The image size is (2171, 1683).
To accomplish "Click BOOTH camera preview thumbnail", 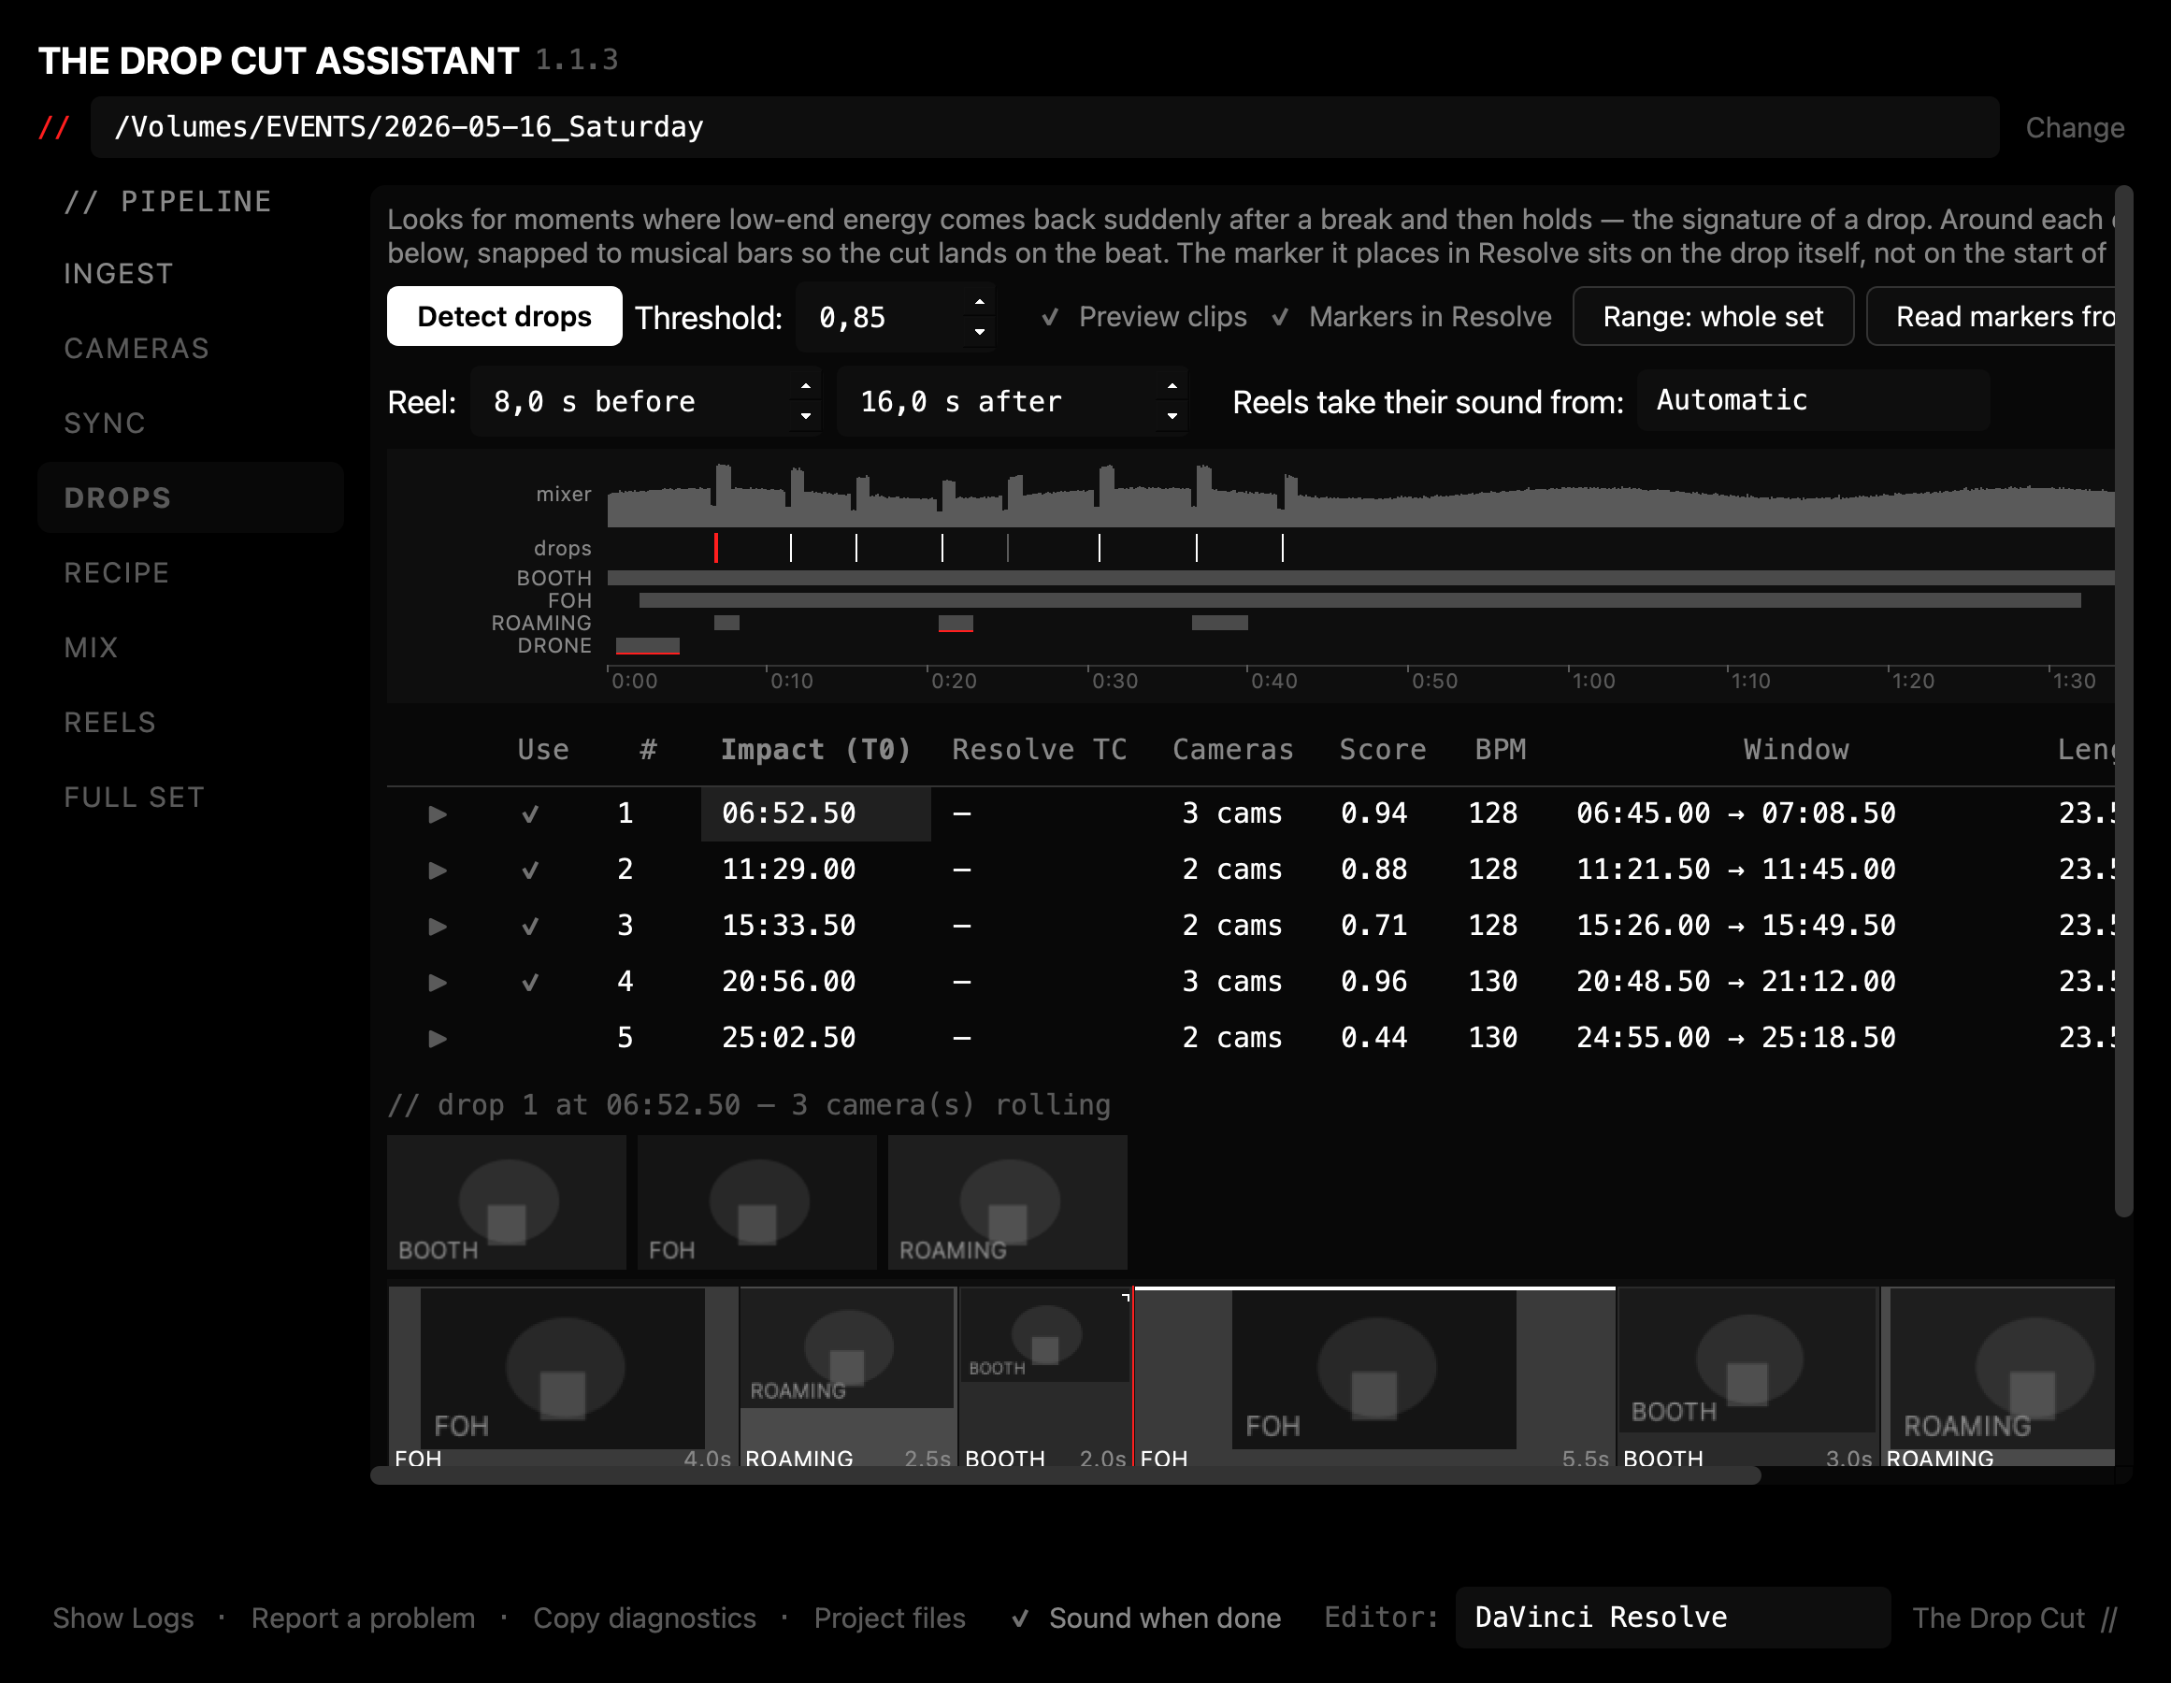I will click(x=506, y=1201).
